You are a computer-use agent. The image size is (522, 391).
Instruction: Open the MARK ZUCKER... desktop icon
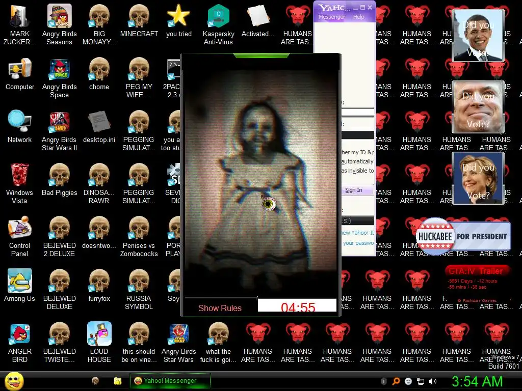pos(19,25)
